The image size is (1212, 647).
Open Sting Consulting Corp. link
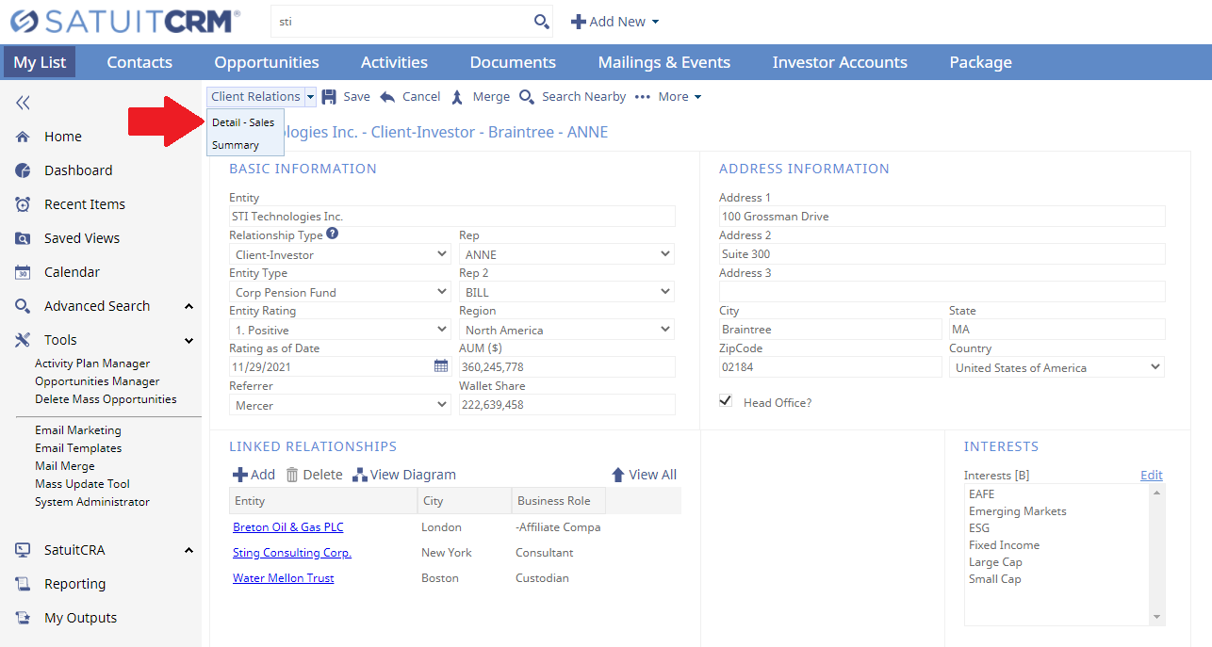(x=292, y=553)
